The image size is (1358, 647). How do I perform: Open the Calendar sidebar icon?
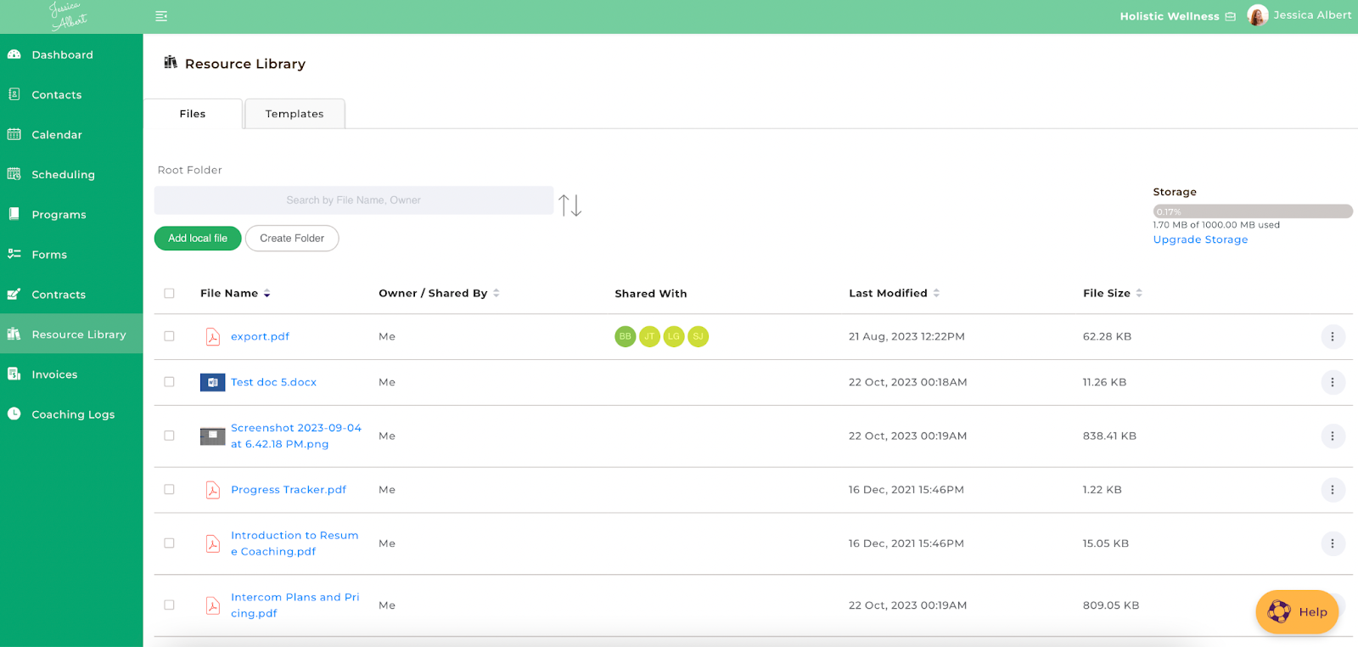[14, 134]
